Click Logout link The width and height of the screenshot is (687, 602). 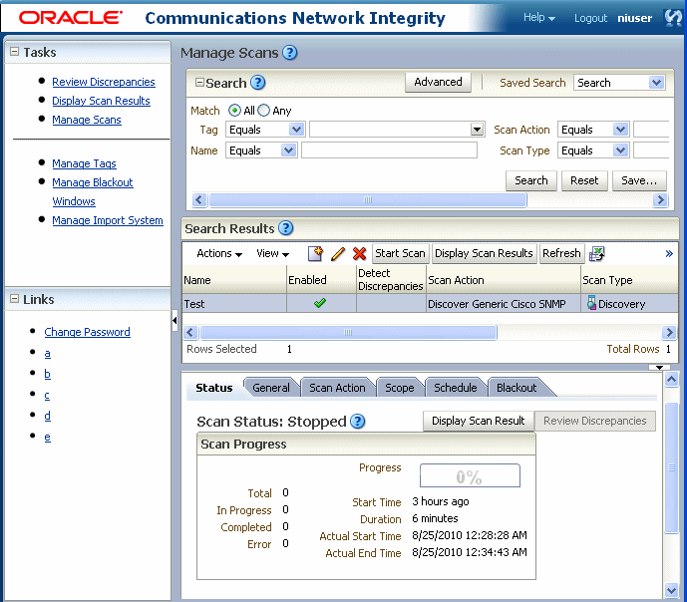590,18
